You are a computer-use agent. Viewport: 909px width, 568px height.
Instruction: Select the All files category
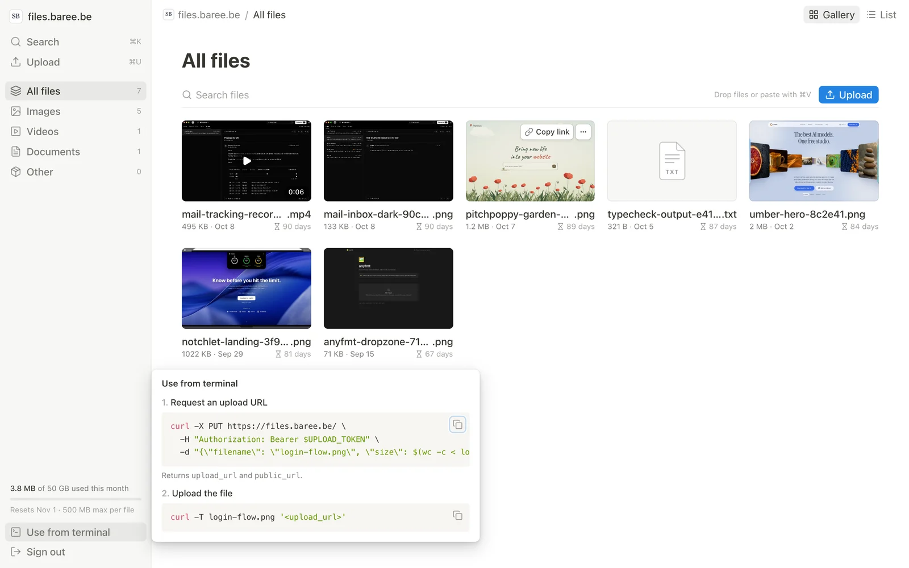click(x=76, y=91)
